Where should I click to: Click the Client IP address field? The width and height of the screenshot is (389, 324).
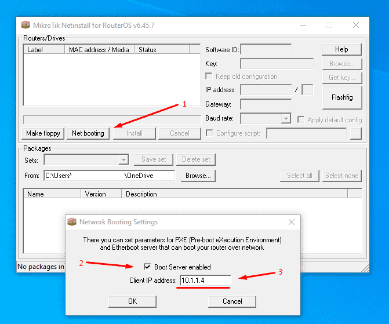coord(205,281)
